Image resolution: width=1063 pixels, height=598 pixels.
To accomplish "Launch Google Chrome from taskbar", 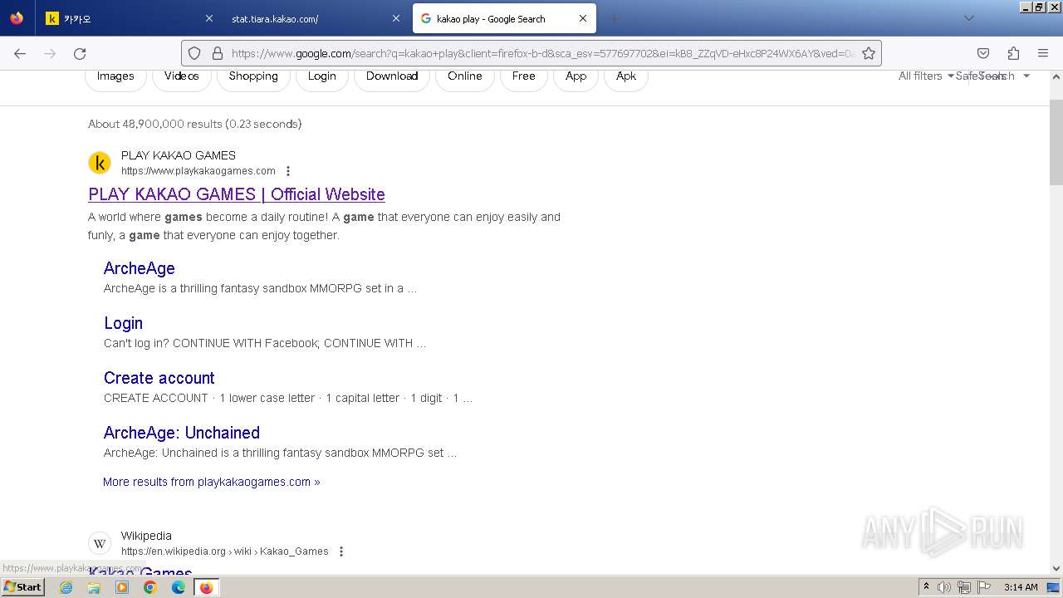I will [x=150, y=587].
